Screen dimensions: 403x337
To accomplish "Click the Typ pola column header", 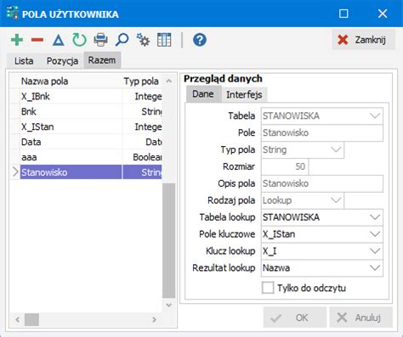I will pos(142,81).
